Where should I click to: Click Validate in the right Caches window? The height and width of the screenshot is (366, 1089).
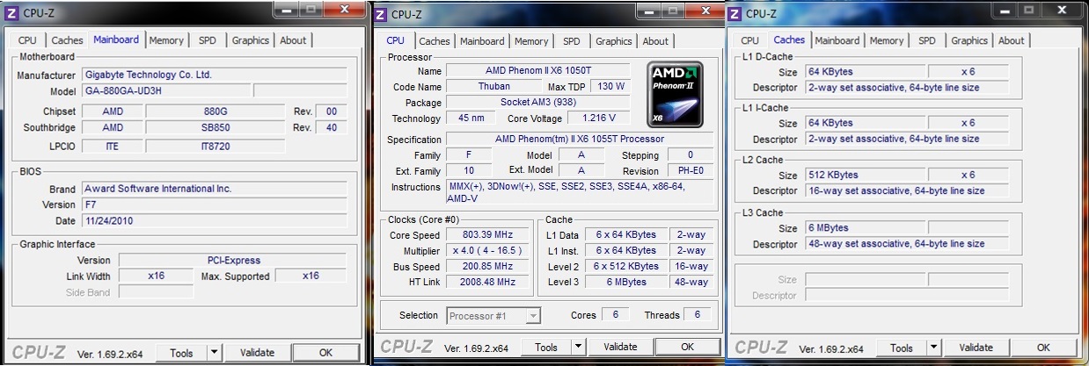(x=976, y=348)
